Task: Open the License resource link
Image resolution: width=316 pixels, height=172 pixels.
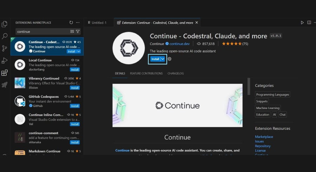Action: (260, 151)
